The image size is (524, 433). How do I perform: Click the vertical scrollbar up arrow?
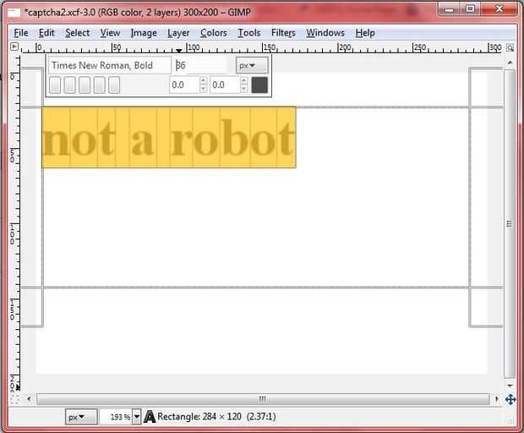510,63
